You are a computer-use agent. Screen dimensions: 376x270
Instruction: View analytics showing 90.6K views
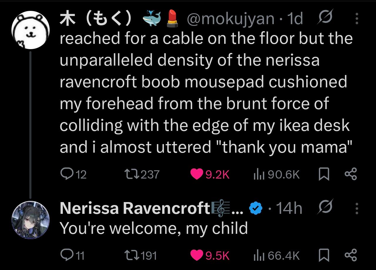coord(276,174)
